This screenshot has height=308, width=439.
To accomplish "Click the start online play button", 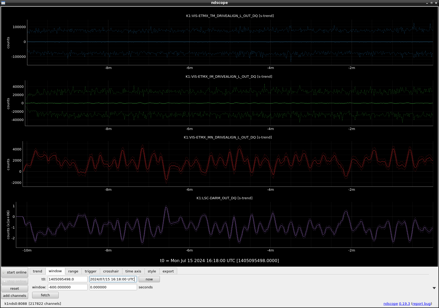I will coord(15,272).
